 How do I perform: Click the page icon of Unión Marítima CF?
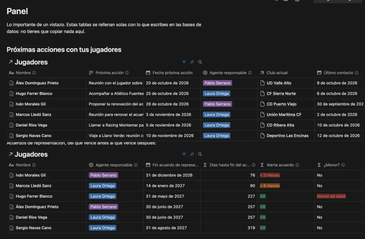click(262, 115)
